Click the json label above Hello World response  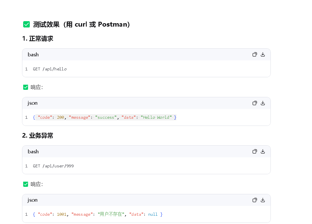32,103
